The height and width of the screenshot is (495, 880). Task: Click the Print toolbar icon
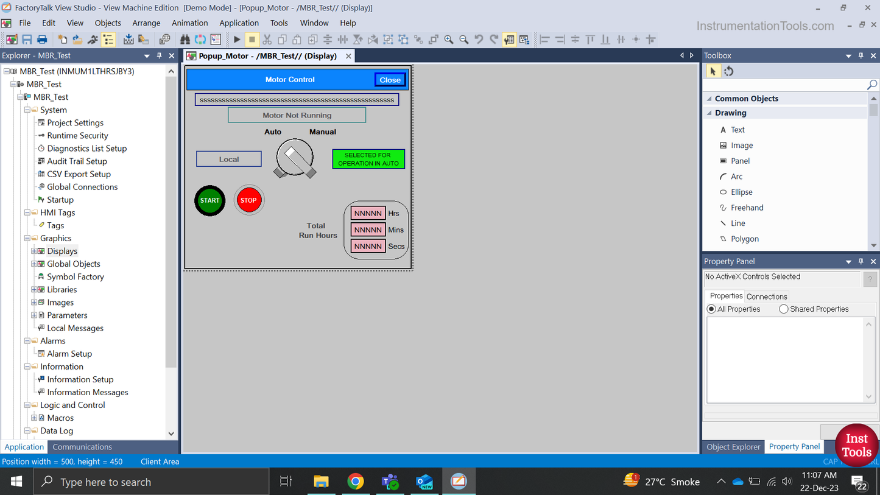coord(42,40)
